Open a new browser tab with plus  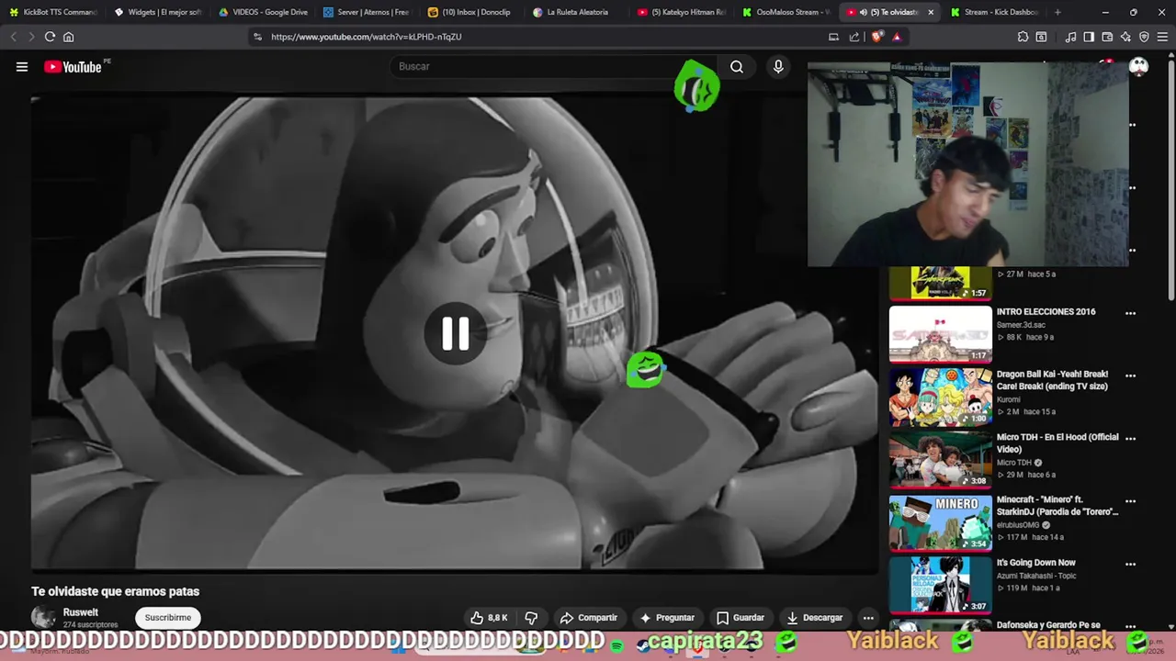coord(1057,12)
